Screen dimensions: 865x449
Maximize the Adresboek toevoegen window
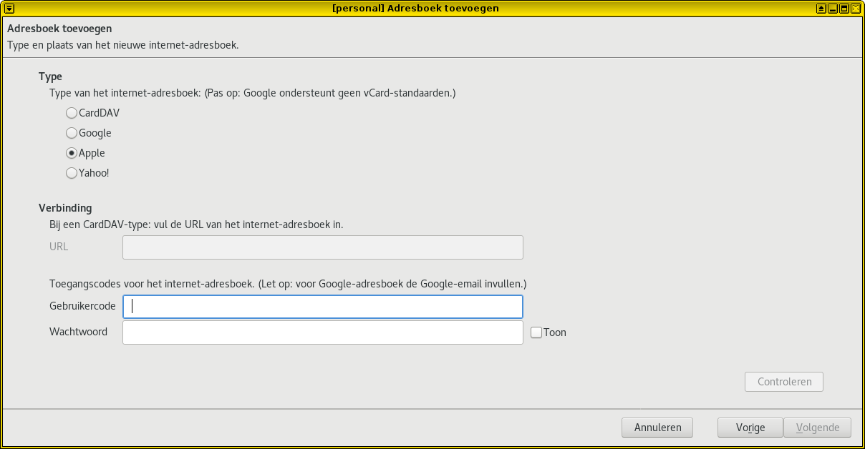click(844, 9)
